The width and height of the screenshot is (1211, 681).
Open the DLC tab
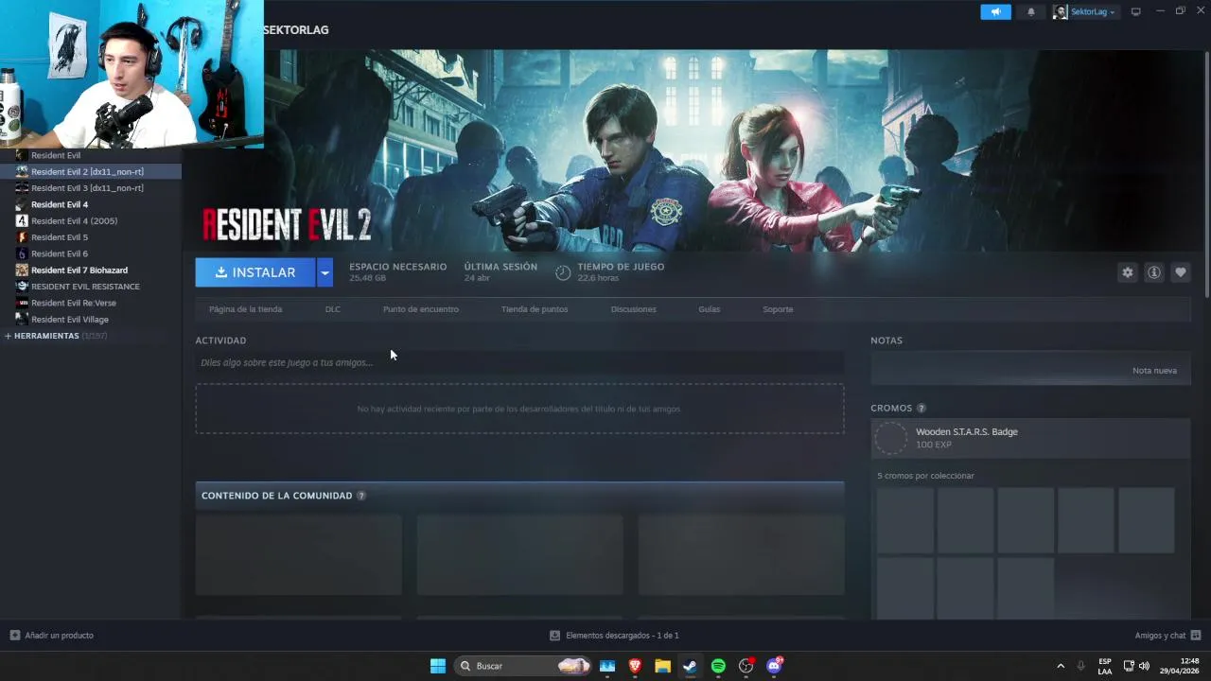pyautogui.click(x=333, y=309)
